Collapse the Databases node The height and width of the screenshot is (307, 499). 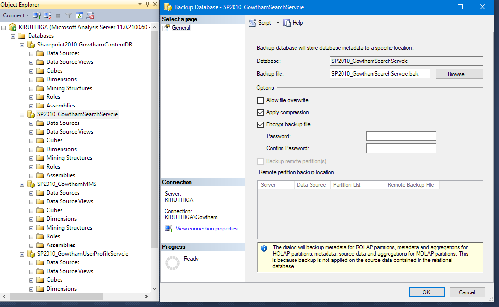click(x=13, y=36)
